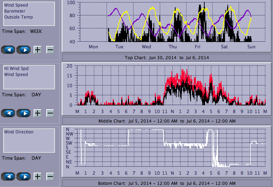Click the bottom chart's forward arrow button

click(x=23, y=176)
